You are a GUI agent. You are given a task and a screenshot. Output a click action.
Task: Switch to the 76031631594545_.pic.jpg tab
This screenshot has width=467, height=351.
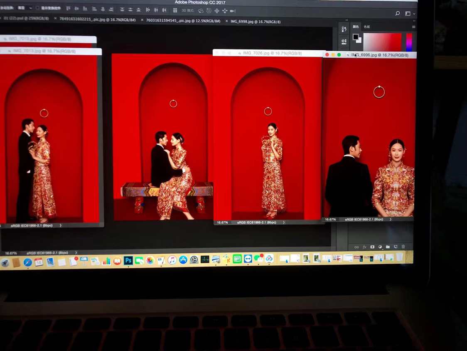(x=183, y=20)
